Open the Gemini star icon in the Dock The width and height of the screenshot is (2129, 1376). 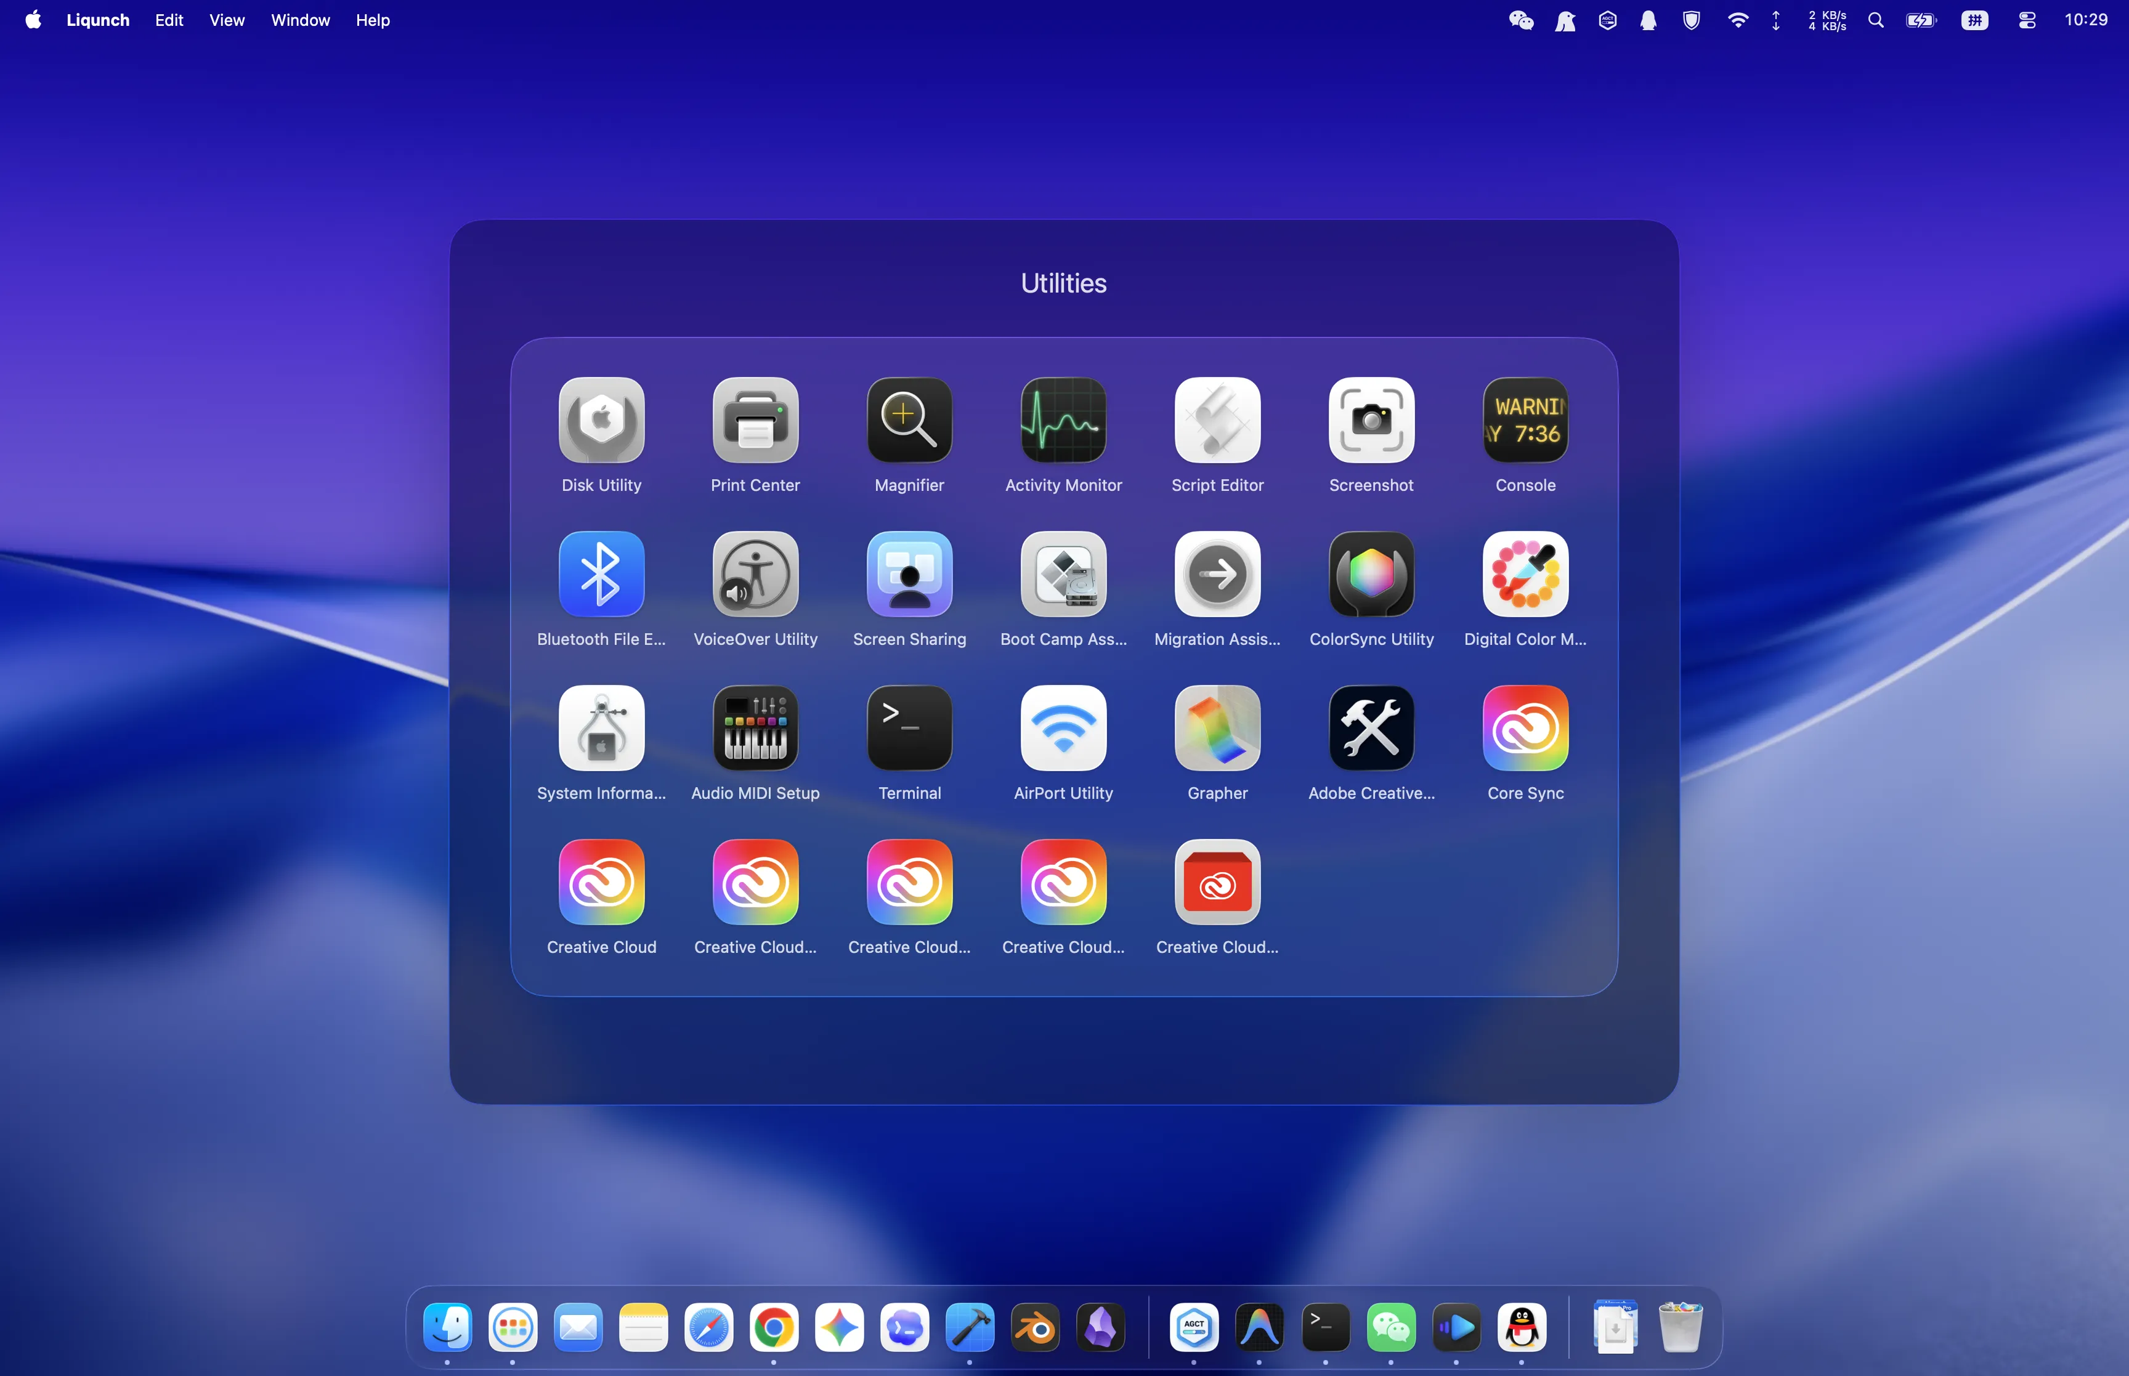click(839, 1327)
